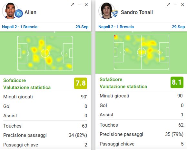
Task: Close Sandro Tonali's player panel
Action: (182, 4)
